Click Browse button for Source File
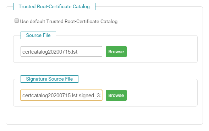Viewport: 209px width, 131px height. (x=116, y=51)
